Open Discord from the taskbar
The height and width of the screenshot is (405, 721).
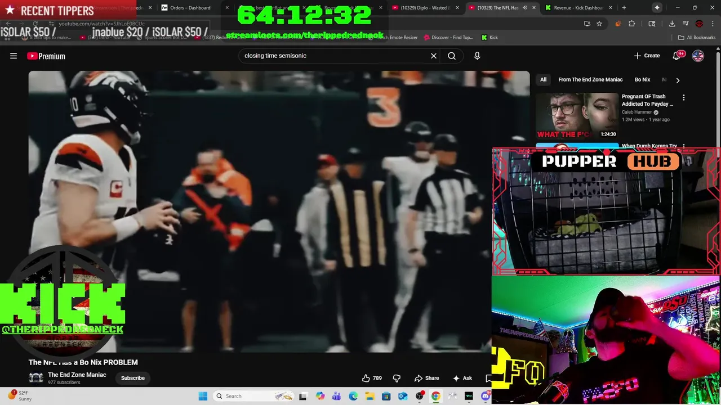point(486,396)
